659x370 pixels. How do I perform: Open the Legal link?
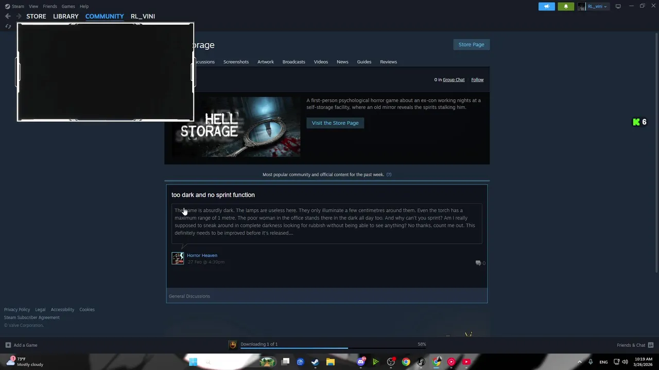point(40,309)
